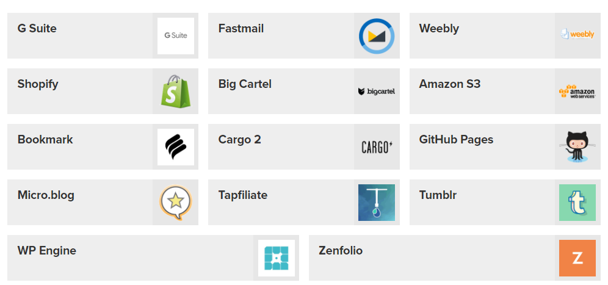Click the Tumblr t logo
Image resolution: width=608 pixels, height=285 pixels.
tap(577, 203)
